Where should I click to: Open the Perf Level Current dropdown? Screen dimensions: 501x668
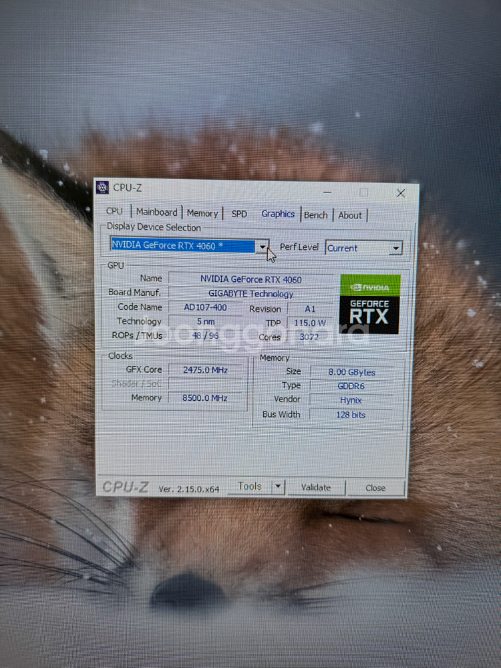tap(363, 248)
